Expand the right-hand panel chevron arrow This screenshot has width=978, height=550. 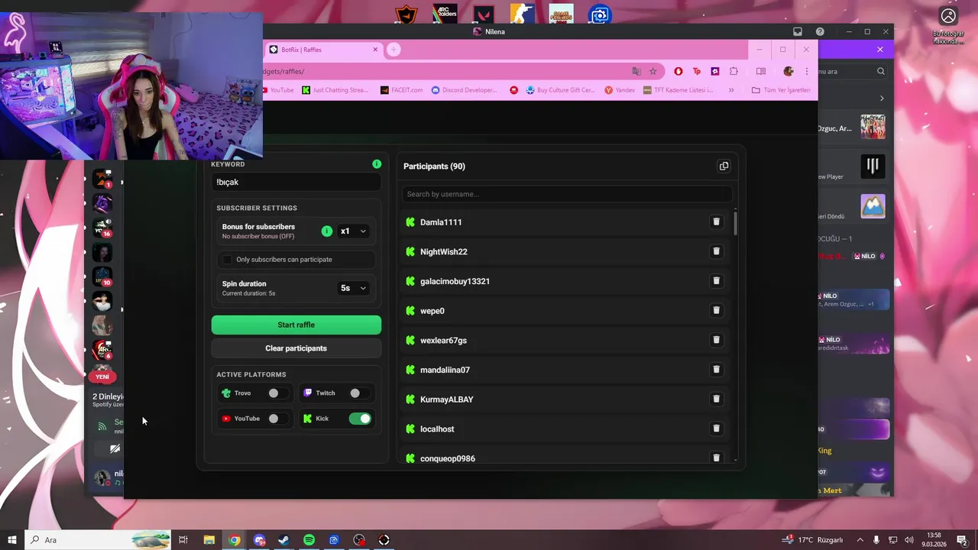[882, 99]
